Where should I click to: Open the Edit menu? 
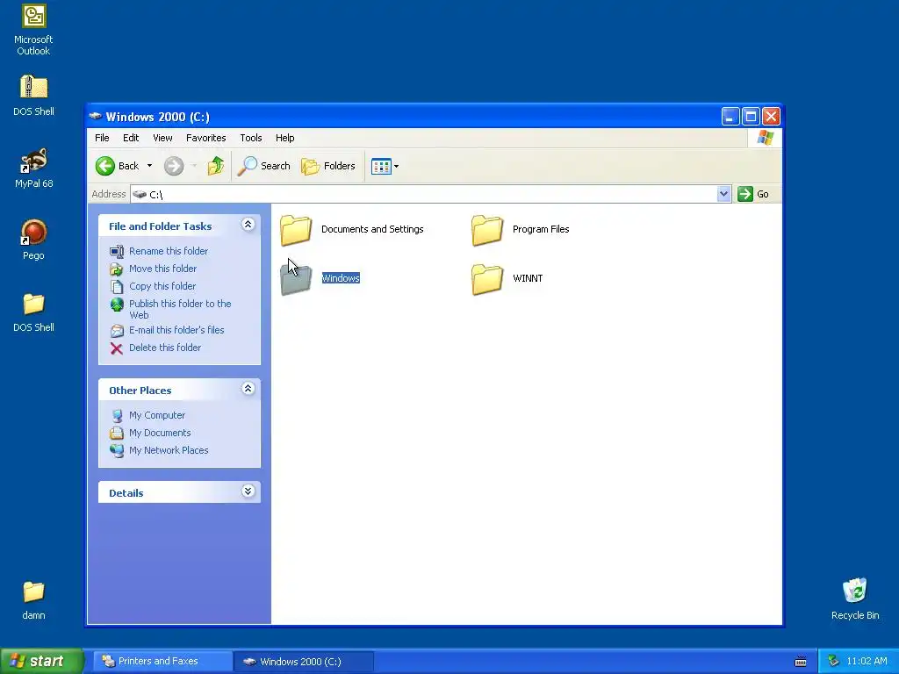point(131,138)
